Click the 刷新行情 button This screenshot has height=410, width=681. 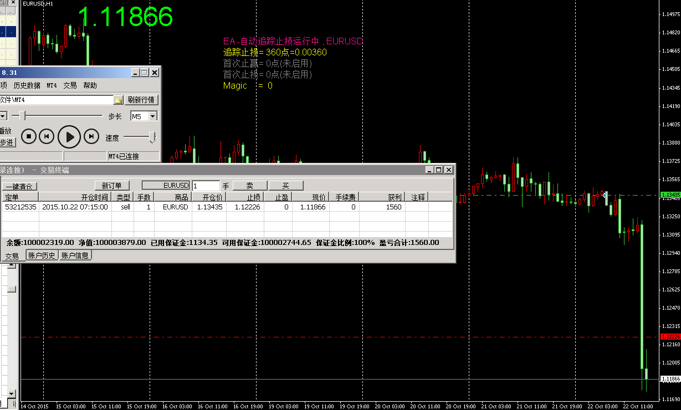click(x=142, y=100)
